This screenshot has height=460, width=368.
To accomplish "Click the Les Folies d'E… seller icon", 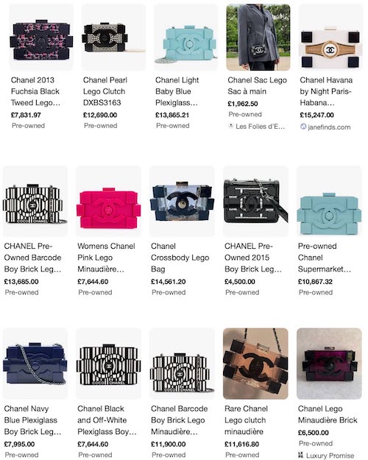I will point(231,126).
